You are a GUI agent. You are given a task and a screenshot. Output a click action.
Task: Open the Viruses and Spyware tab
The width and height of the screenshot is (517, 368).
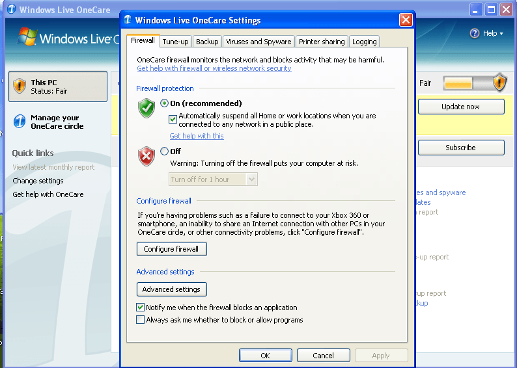(258, 42)
